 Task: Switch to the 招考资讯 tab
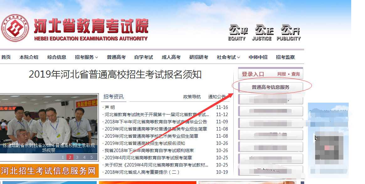(114, 97)
